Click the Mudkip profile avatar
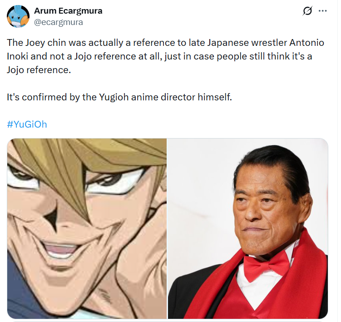 click(x=18, y=16)
